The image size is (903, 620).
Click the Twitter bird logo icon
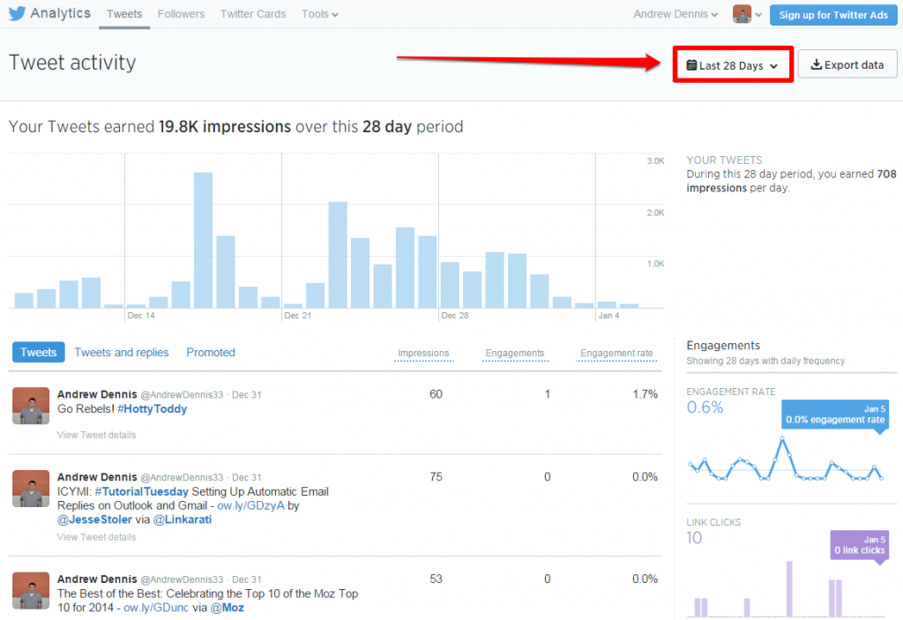pyautogui.click(x=17, y=13)
